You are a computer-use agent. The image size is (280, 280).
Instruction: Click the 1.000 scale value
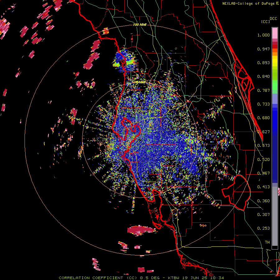pyautogui.click(x=264, y=35)
